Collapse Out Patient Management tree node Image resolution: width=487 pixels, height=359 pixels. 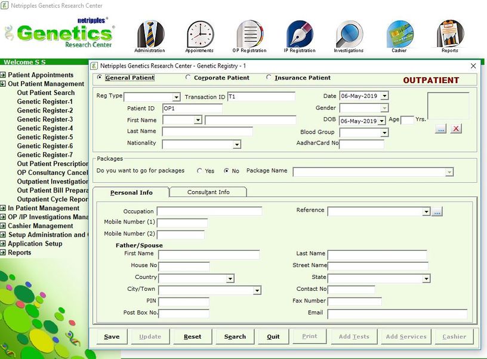3,84
